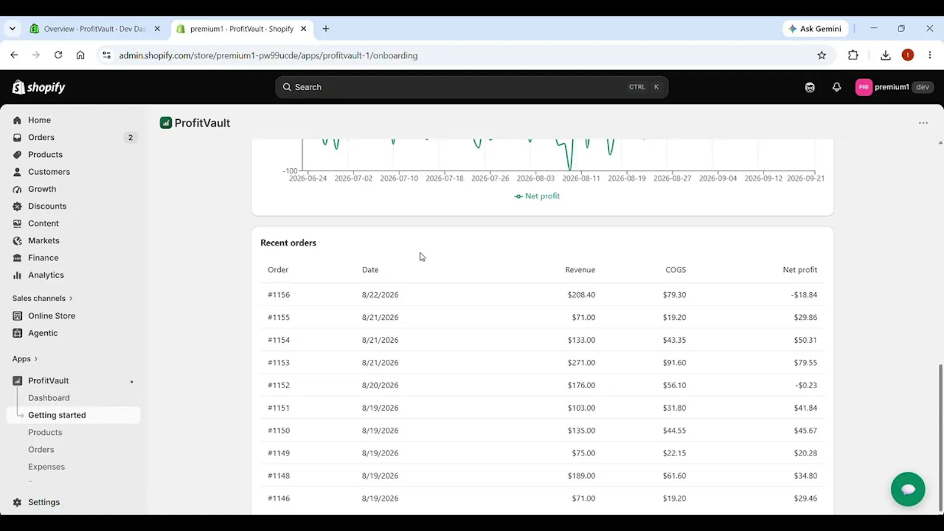The height and width of the screenshot is (531, 944).
Task: Open a new browser tab
Action: coord(326,28)
